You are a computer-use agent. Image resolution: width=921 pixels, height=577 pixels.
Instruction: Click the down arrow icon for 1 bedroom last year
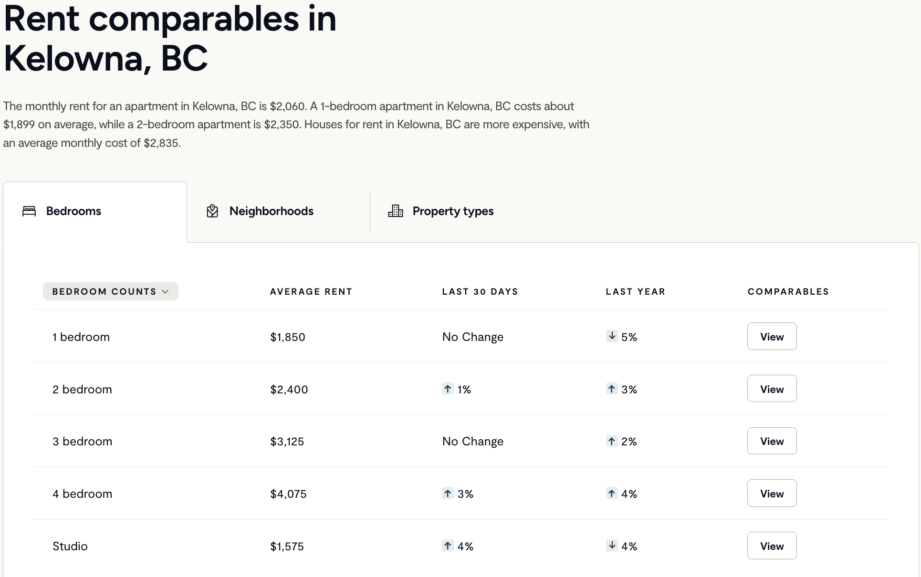[612, 336]
